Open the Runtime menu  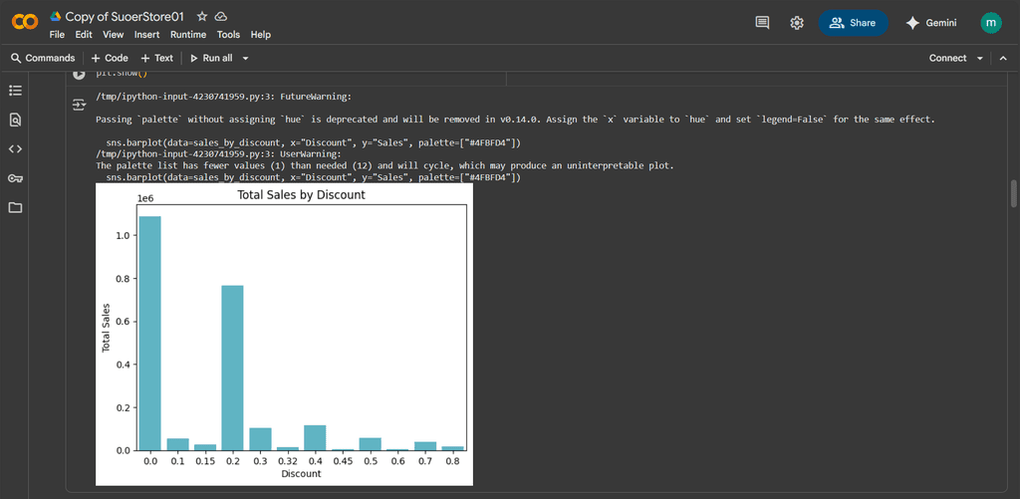(x=188, y=35)
